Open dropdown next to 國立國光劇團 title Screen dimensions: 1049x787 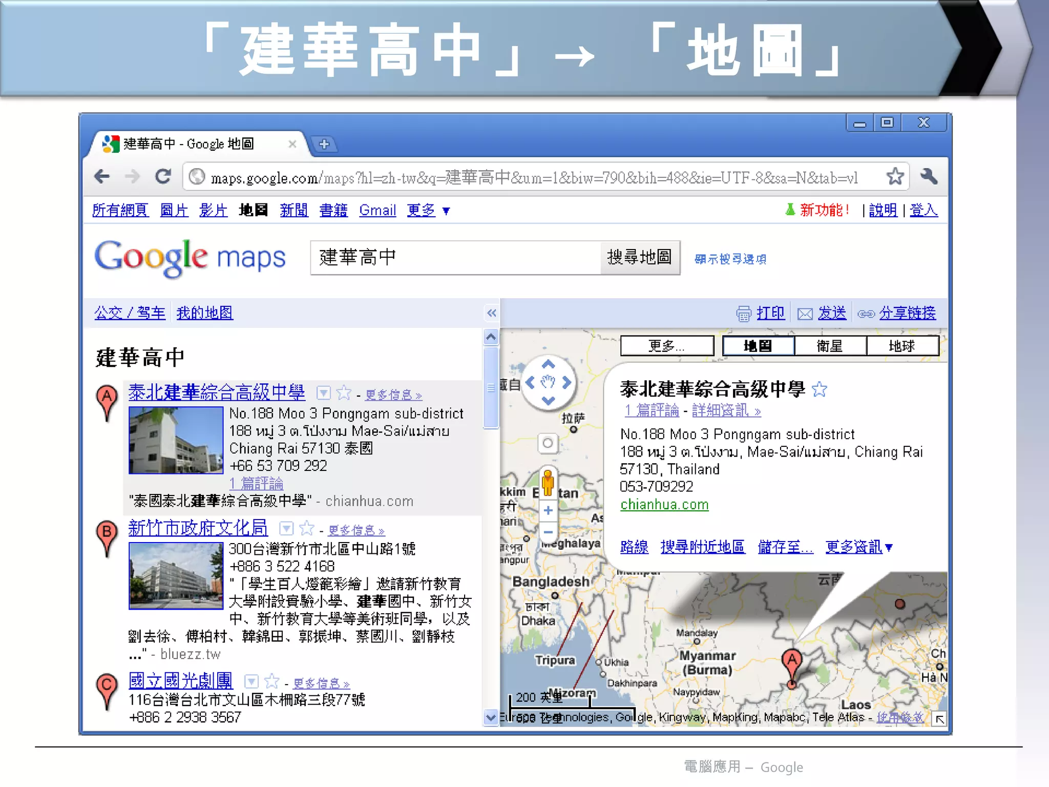[251, 681]
